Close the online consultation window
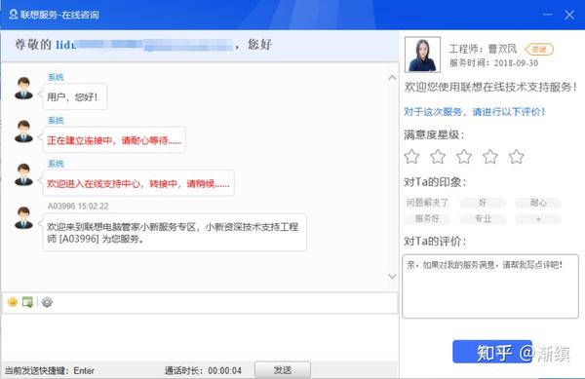The height and width of the screenshot is (379, 585). pos(569,15)
